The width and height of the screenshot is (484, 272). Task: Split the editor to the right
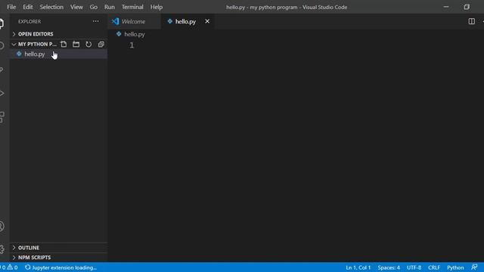pyautogui.click(x=472, y=21)
